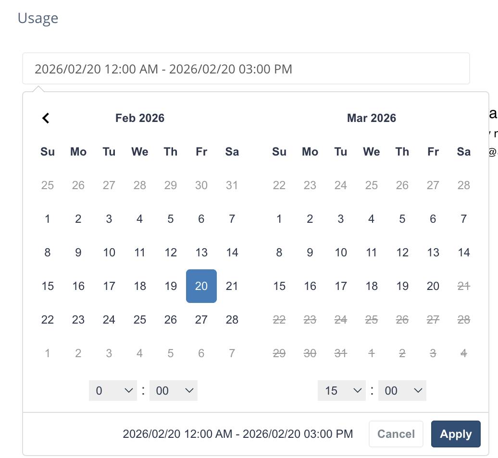This screenshot has height=458, width=498.
Task: Select March 20 in right calendar
Action: click(433, 286)
